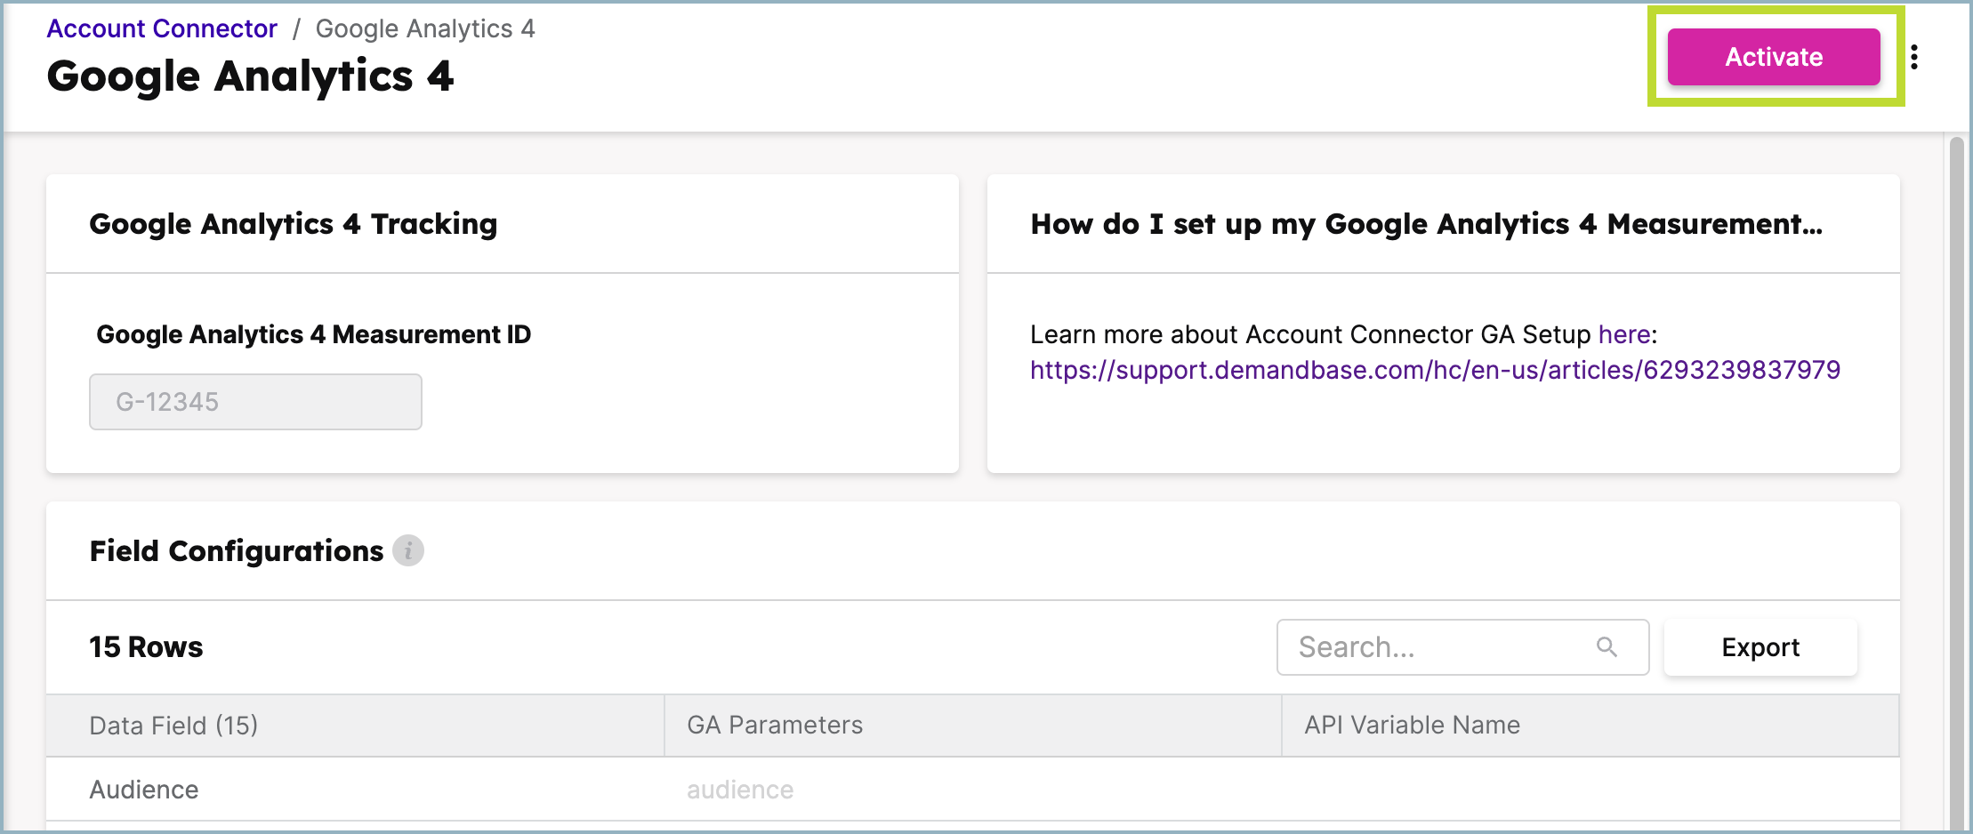Open the support.demandbase.com article URL
1973x834 pixels.
click(1435, 370)
